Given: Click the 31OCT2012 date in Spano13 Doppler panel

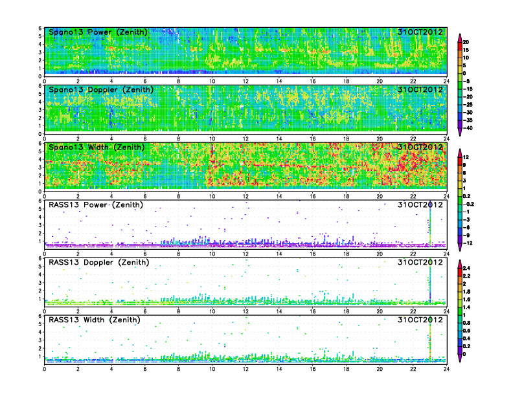Looking at the screenshot, I should coord(420,90).
